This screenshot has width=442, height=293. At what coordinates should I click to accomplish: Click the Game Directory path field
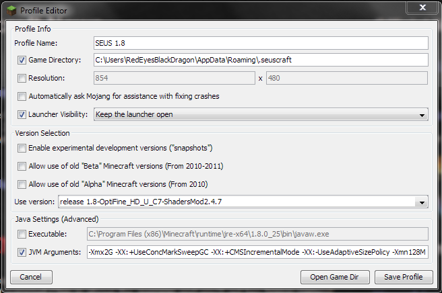[261, 60]
